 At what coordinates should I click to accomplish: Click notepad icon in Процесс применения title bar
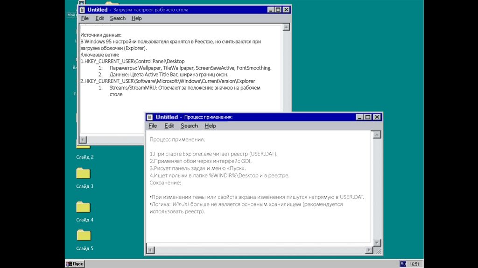pyautogui.click(x=150, y=117)
